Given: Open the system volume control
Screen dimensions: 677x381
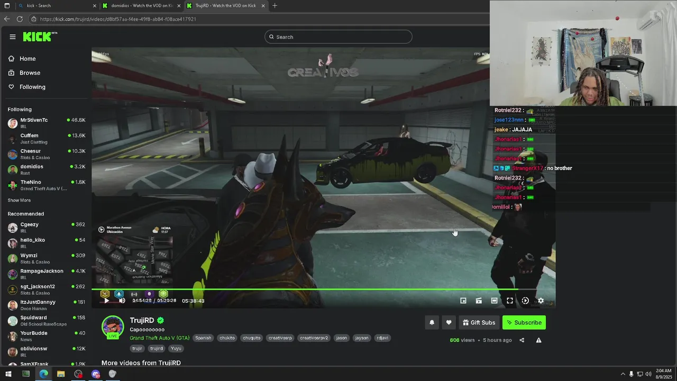Looking at the screenshot, I should click(x=649, y=374).
